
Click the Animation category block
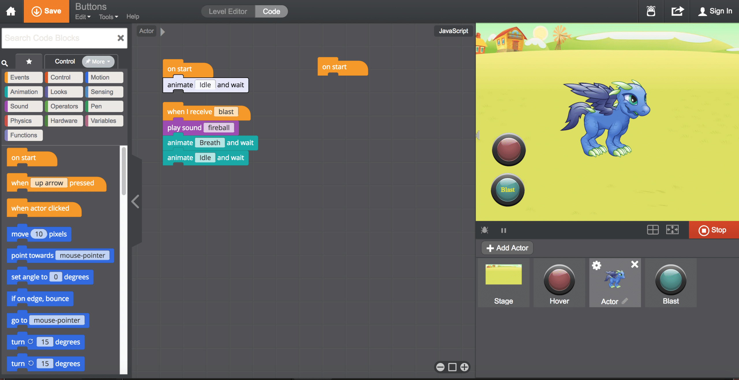[24, 91]
